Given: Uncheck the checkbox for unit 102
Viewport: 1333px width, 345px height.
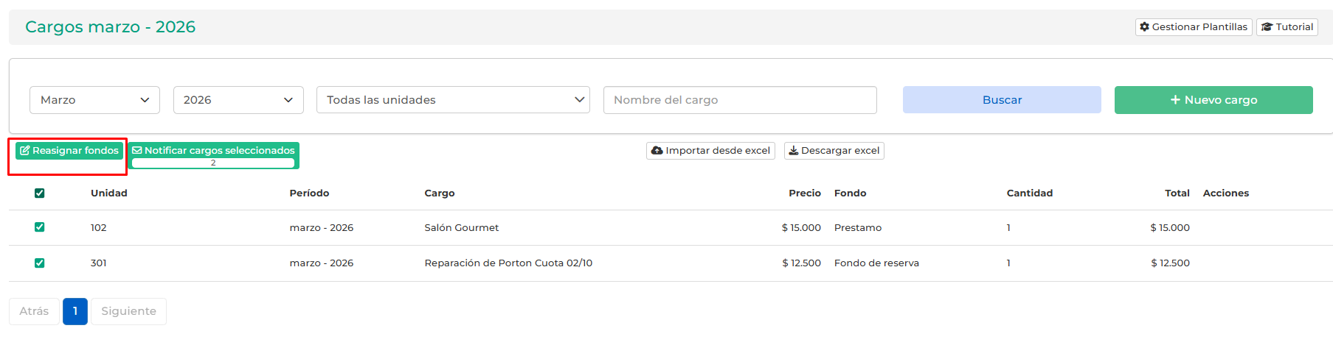Looking at the screenshot, I should pyautogui.click(x=40, y=227).
